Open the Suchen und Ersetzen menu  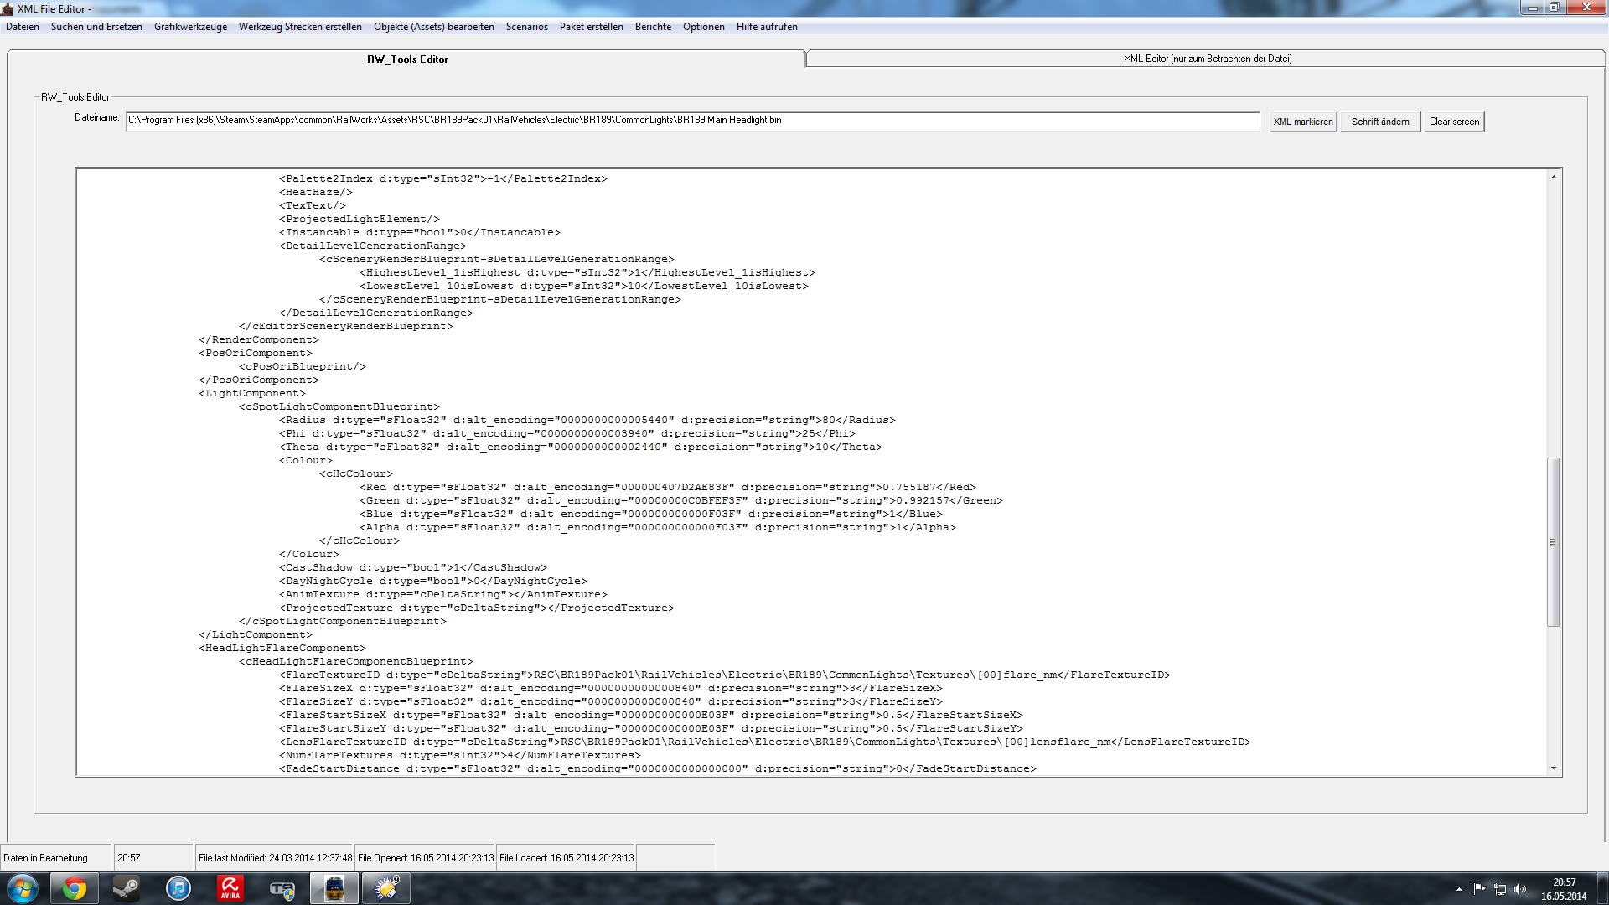(x=96, y=27)
